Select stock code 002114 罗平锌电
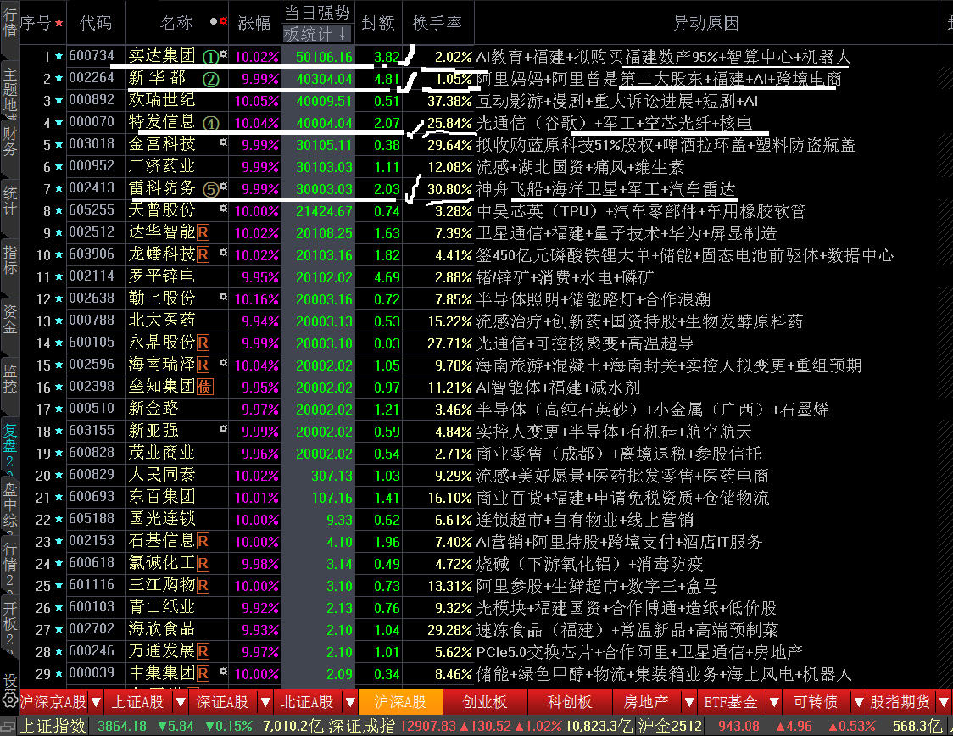This screenshot has height=736, width=953. [x=92, y=276]
